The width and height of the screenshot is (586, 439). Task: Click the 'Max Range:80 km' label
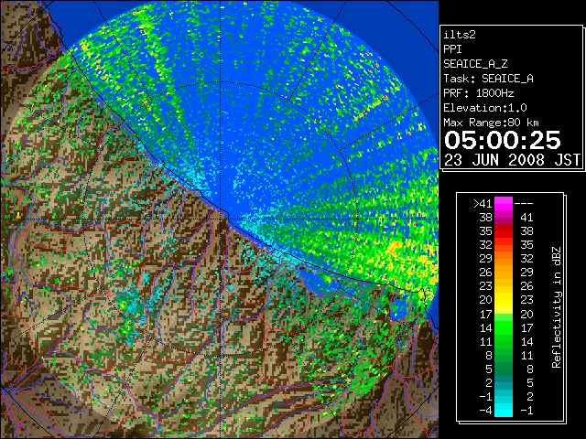491,123
